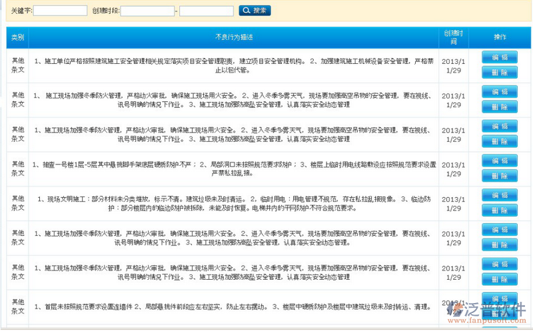Click 编辑 in the sixth row

[499, 230]
